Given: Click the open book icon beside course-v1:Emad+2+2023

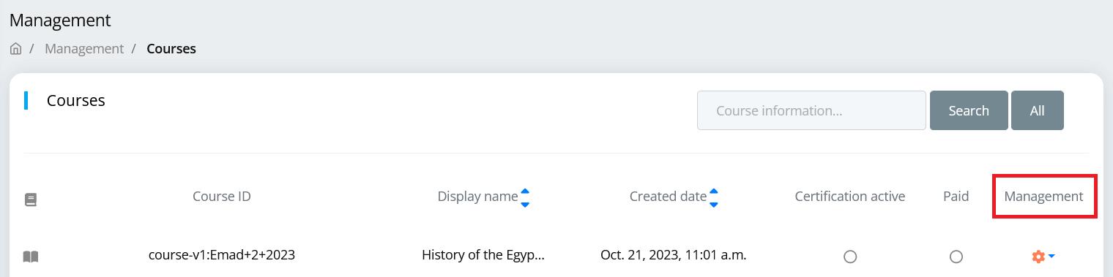Looking at the screenshot, I should pyautogui.click(x=30, y=257).
